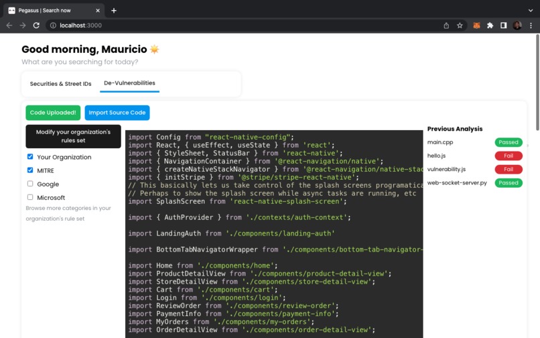Click Browse more categories link text
This screenshot has height=338, width=540.
(68, 213)
